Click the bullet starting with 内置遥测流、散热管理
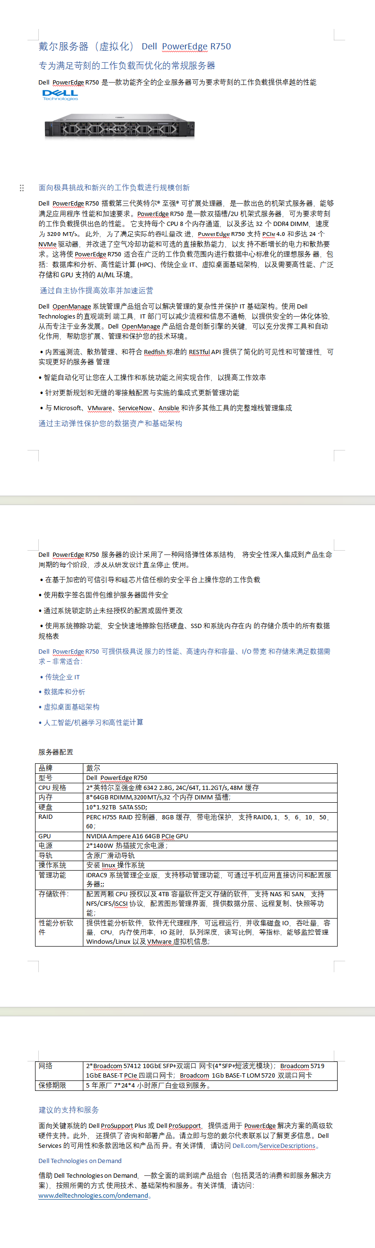This screenshot has height=1248, width=375. [186, 357]
